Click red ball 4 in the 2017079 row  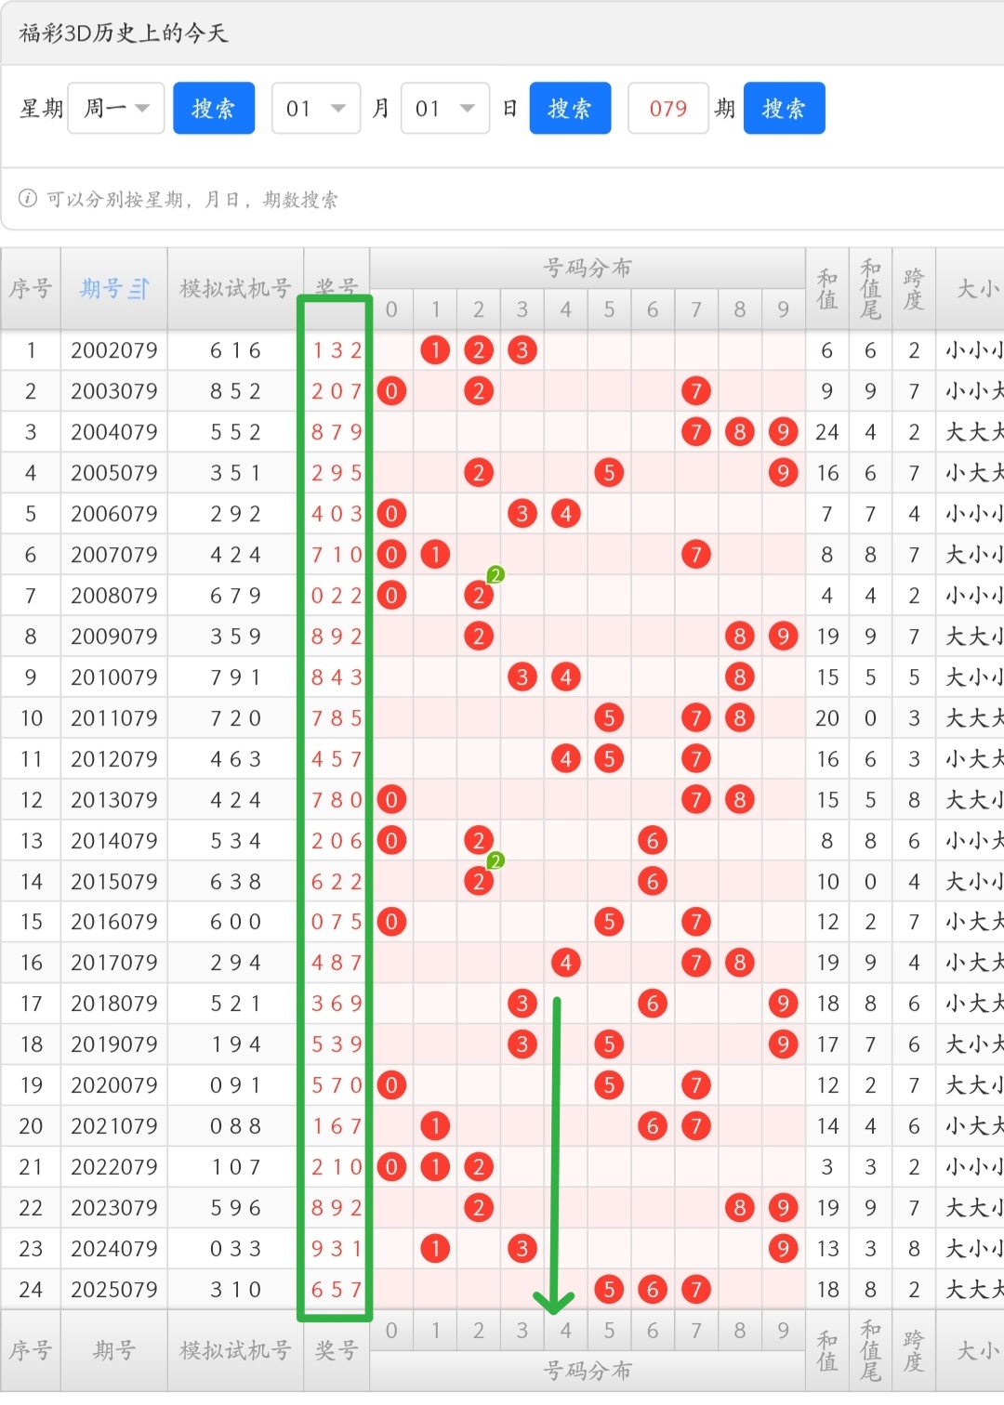point(566,963)
